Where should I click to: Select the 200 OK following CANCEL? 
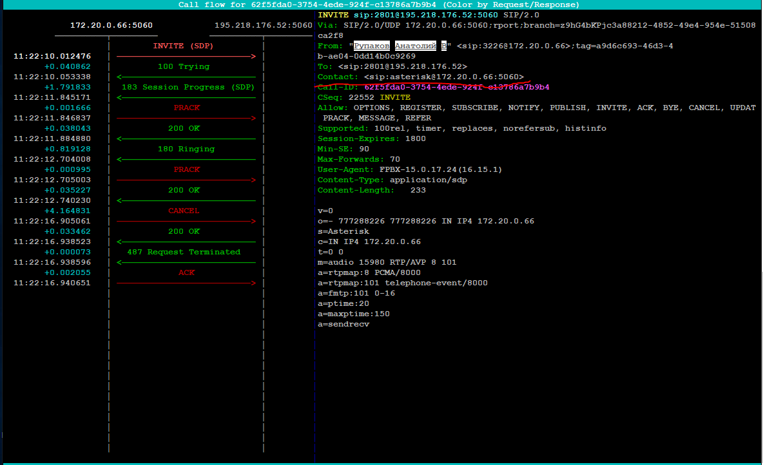(x=184, y=232)
